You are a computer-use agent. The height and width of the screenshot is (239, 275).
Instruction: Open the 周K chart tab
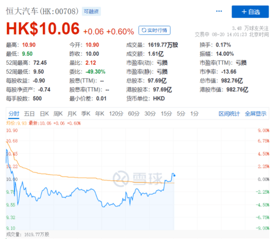(58, 114)
